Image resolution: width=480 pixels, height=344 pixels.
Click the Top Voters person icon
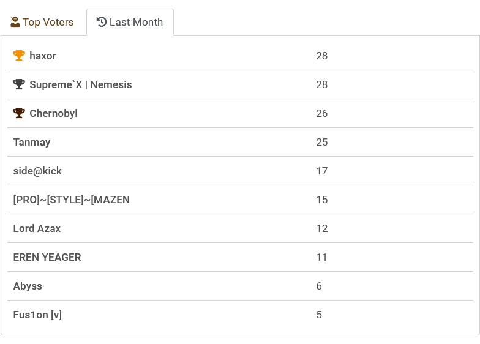pos(15,22)
